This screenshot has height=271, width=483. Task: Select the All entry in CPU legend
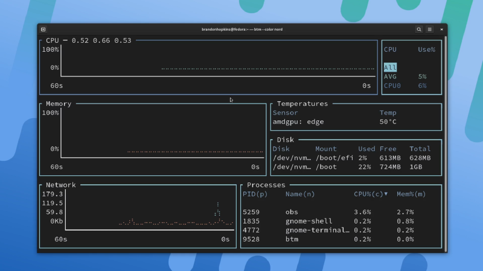point(390,67)
